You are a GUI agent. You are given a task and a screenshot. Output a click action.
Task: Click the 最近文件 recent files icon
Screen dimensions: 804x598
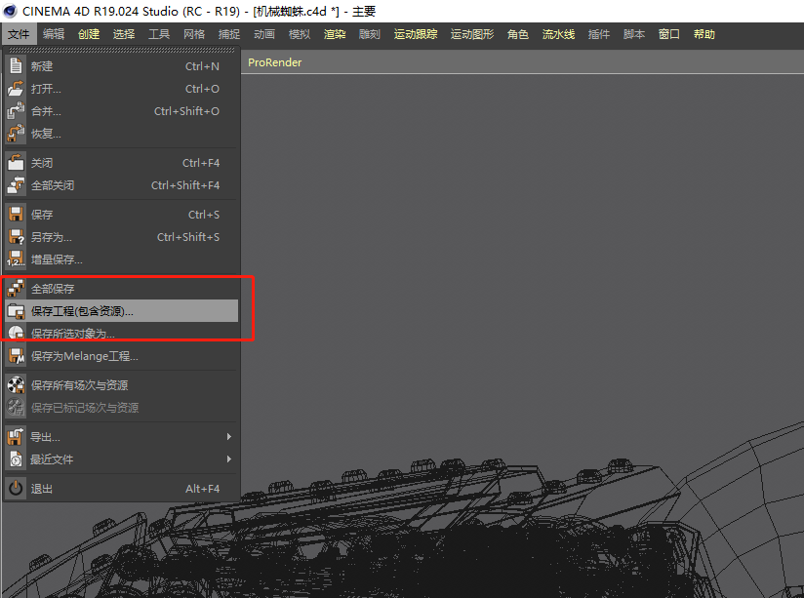pyautogui.click(x=16, y=459)
